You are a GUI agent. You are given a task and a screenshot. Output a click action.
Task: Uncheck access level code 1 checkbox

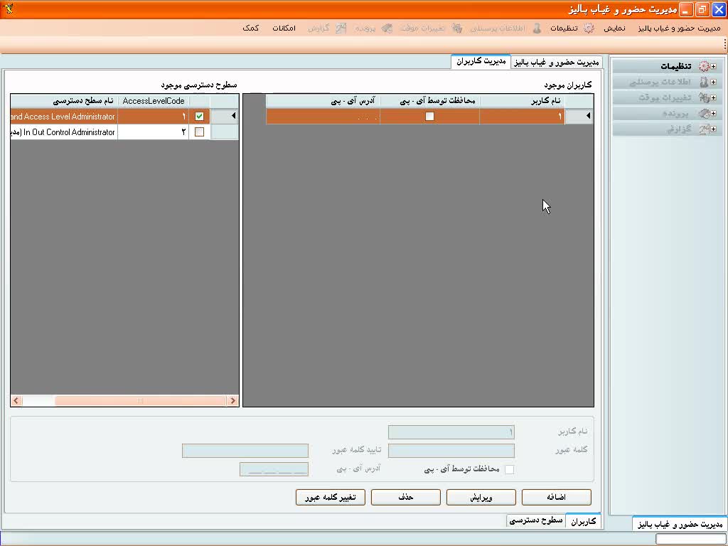(x=199, y=117)
